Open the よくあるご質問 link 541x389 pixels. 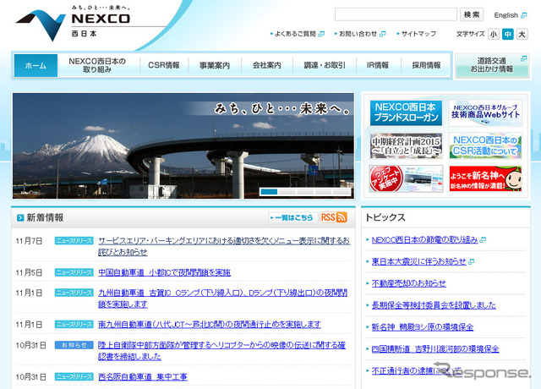(295, 34)
